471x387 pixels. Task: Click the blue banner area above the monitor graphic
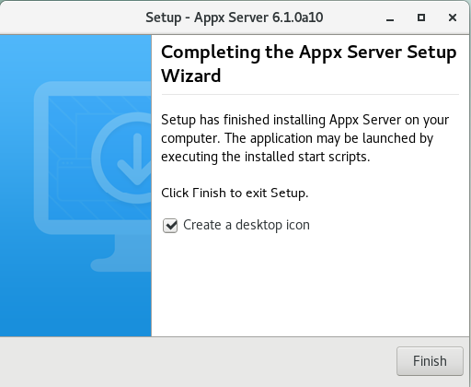[x=75, y=57]
